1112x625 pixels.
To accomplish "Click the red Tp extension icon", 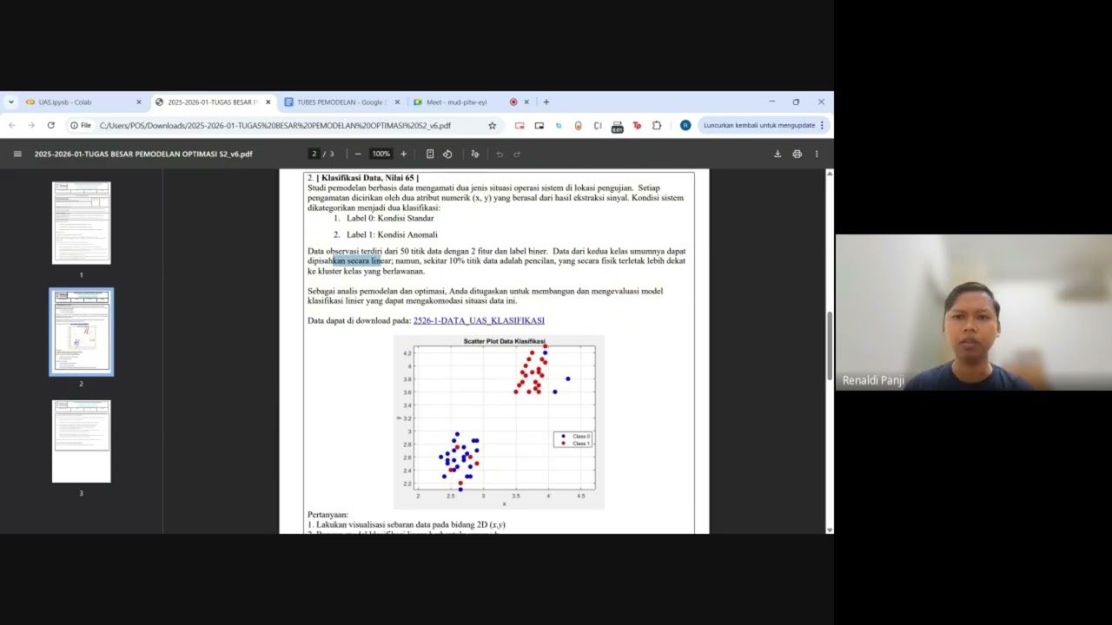I will 637,125.
